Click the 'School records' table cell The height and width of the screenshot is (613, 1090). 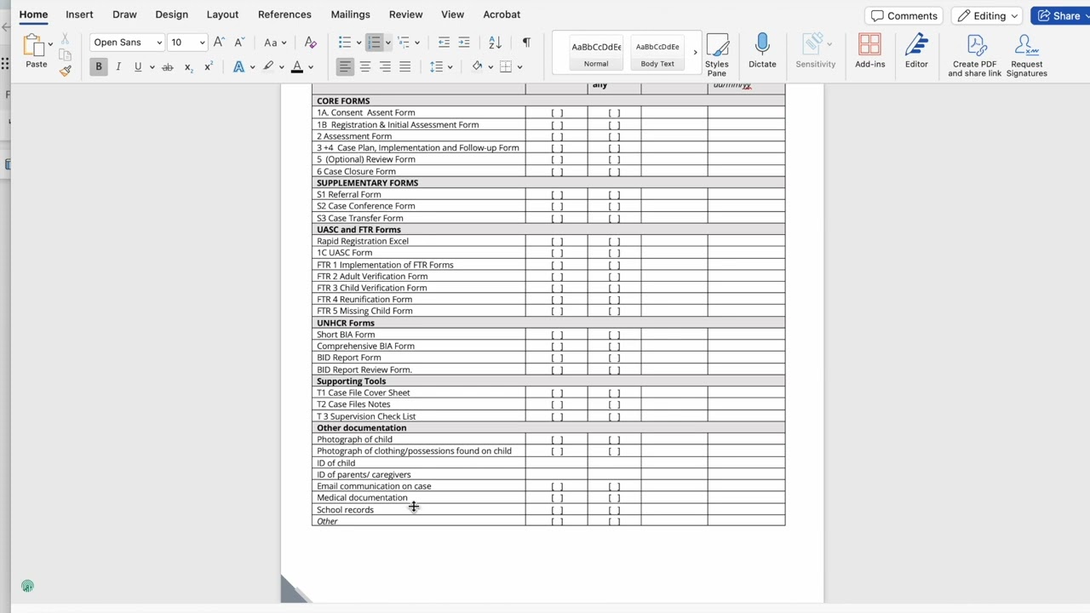pos(419,510)
